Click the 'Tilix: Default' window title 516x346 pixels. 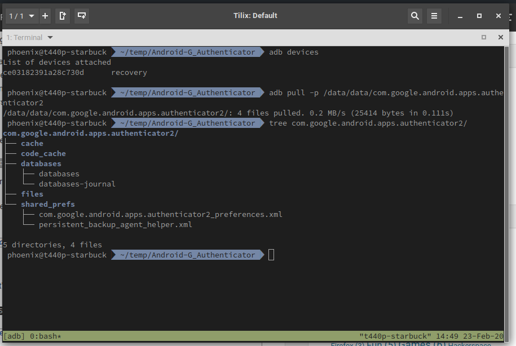(255, 15)
